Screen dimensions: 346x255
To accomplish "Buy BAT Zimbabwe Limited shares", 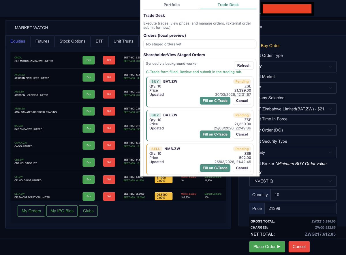I will (x=89, y=128).
